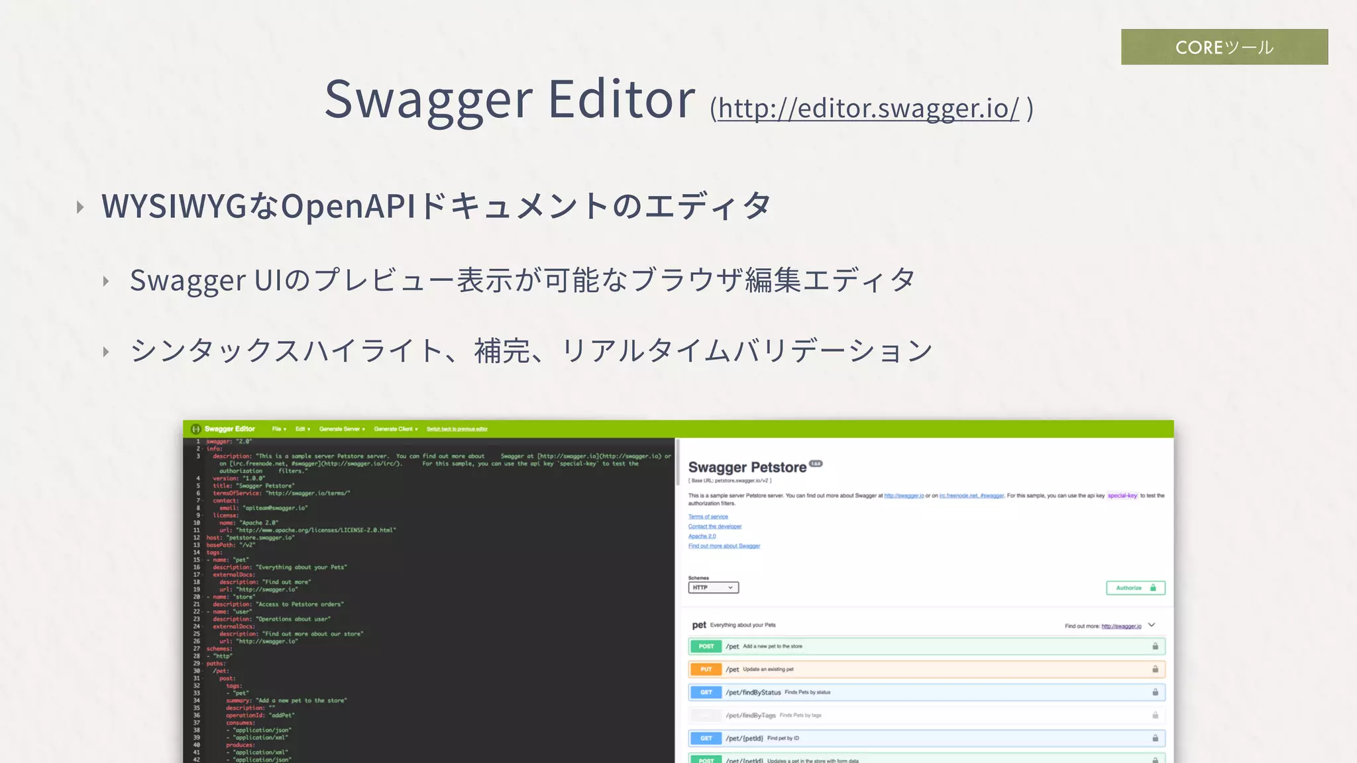Click lock icon on findByStatus row
The height and width of the screenshot is (763, 1357).
click(1155, 692)
